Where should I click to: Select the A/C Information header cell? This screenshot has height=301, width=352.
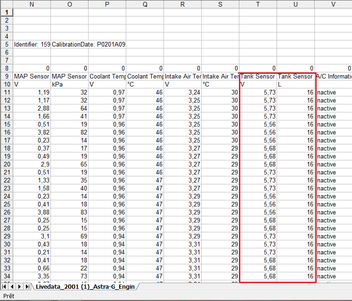point(334,76)
